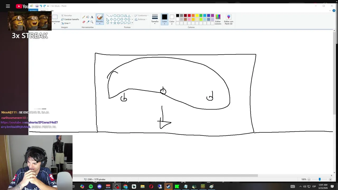Select the Pencil tool
Image resolution: width=338 pixels, height=190 pixels.
tap(83, 17)
